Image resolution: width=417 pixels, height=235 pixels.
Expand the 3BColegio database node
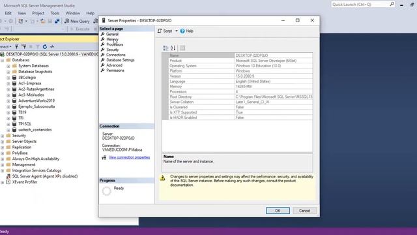[8, 78]
